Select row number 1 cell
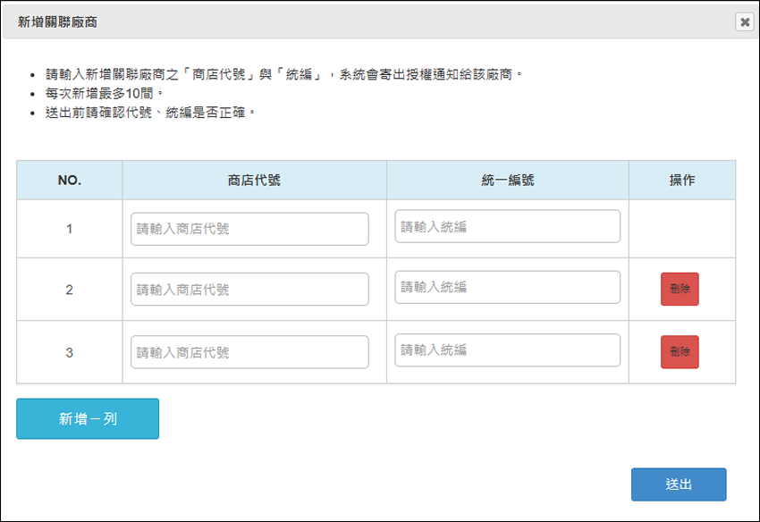 [x=70, y=229]
